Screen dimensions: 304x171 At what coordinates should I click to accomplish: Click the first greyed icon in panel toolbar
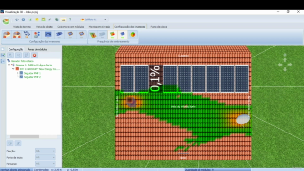point(10,55)
